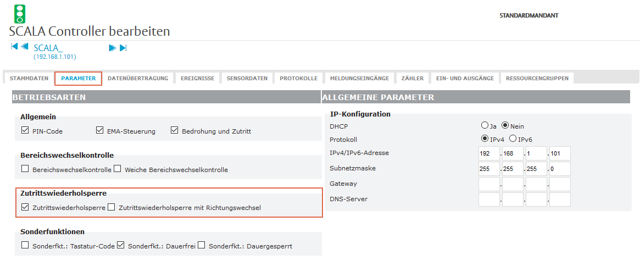Screen dimensions: 640x260
Task: Go to the previous controller record
Action: click(x=25, y=47)
